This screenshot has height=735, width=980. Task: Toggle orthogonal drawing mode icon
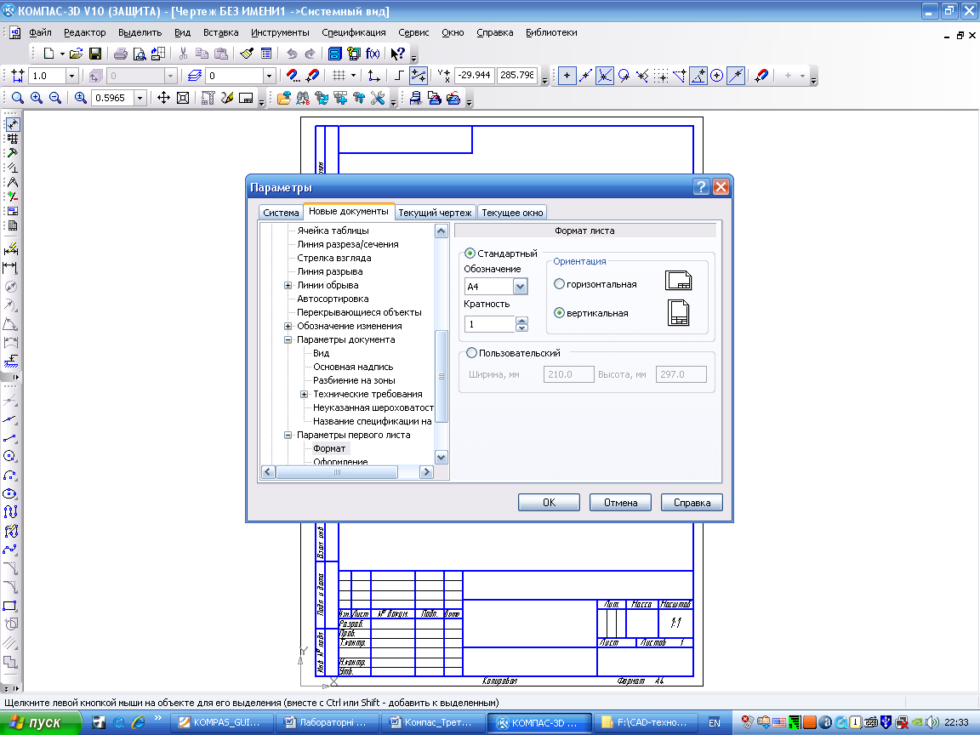pyautogui.click(x=399, y=76)
